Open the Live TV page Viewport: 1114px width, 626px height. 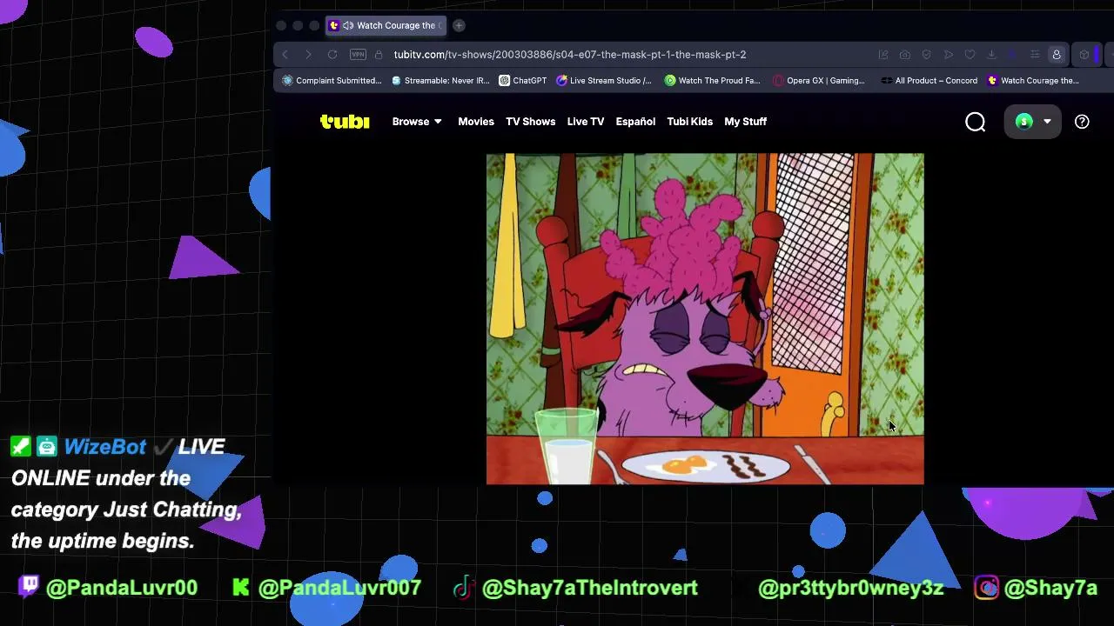click(x=586, y=122)
